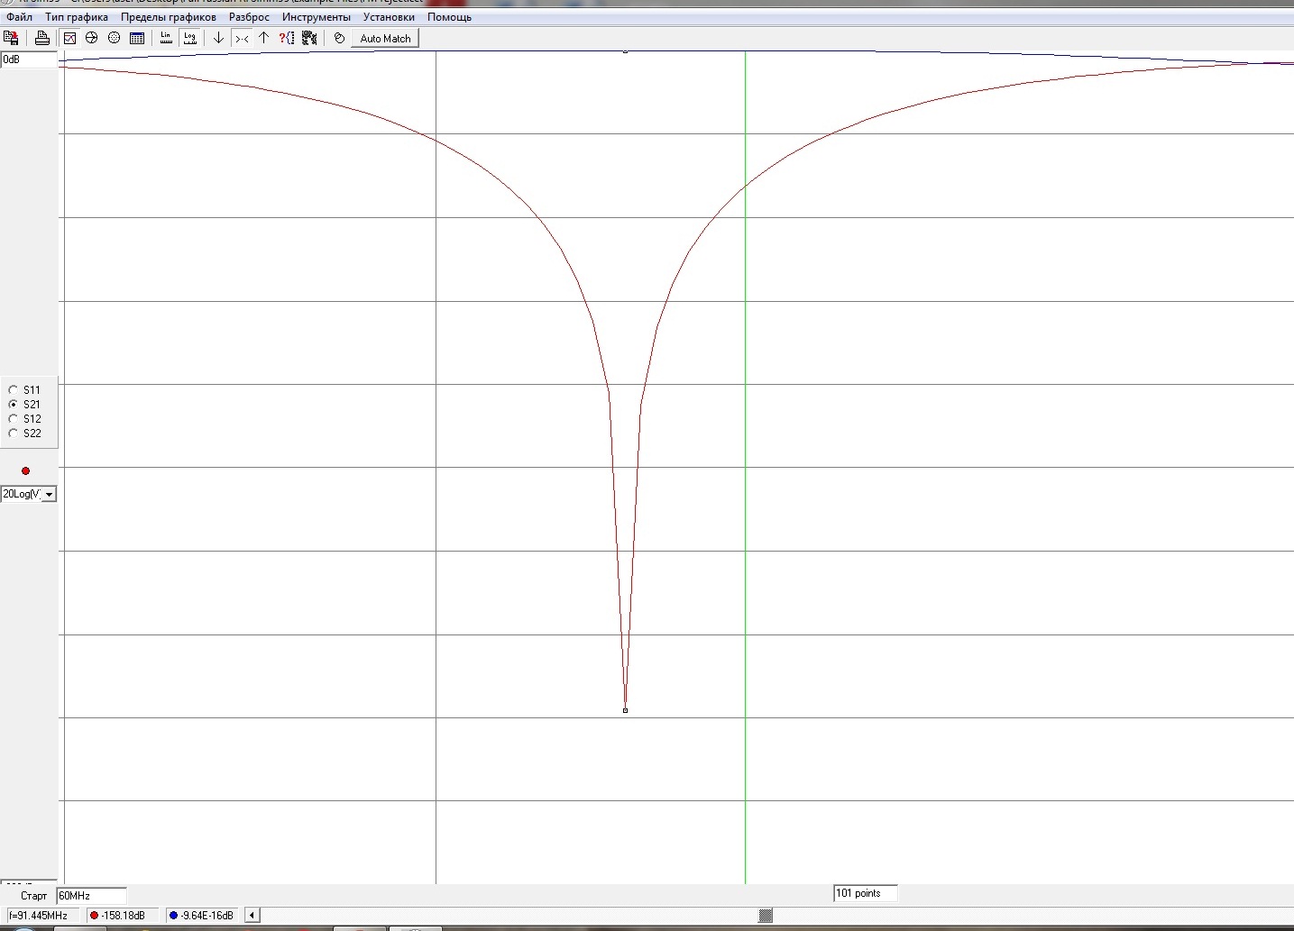Viewport: 1294px width, 931px height.
Task: Click the converge arrows toolbar icon
Action: click(242, 38)
